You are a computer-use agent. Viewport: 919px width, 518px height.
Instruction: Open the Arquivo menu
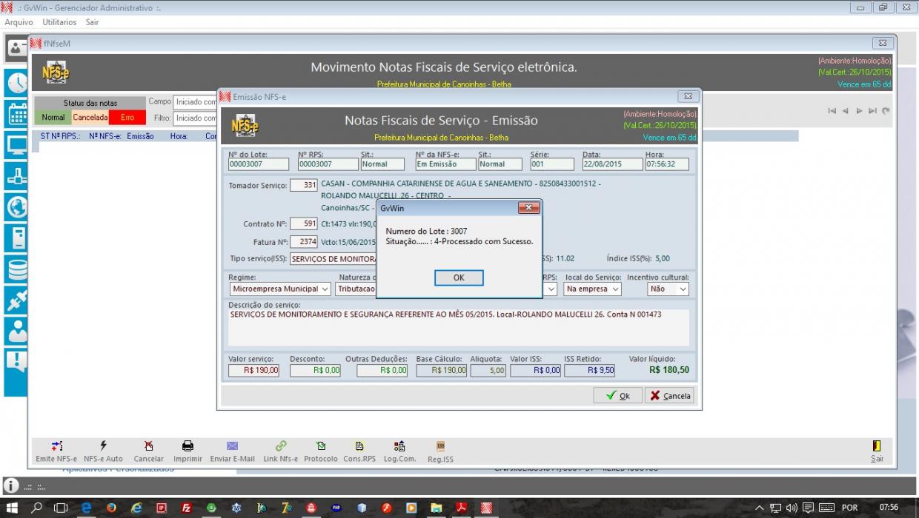pyautogui.click(x=19, y=22)
